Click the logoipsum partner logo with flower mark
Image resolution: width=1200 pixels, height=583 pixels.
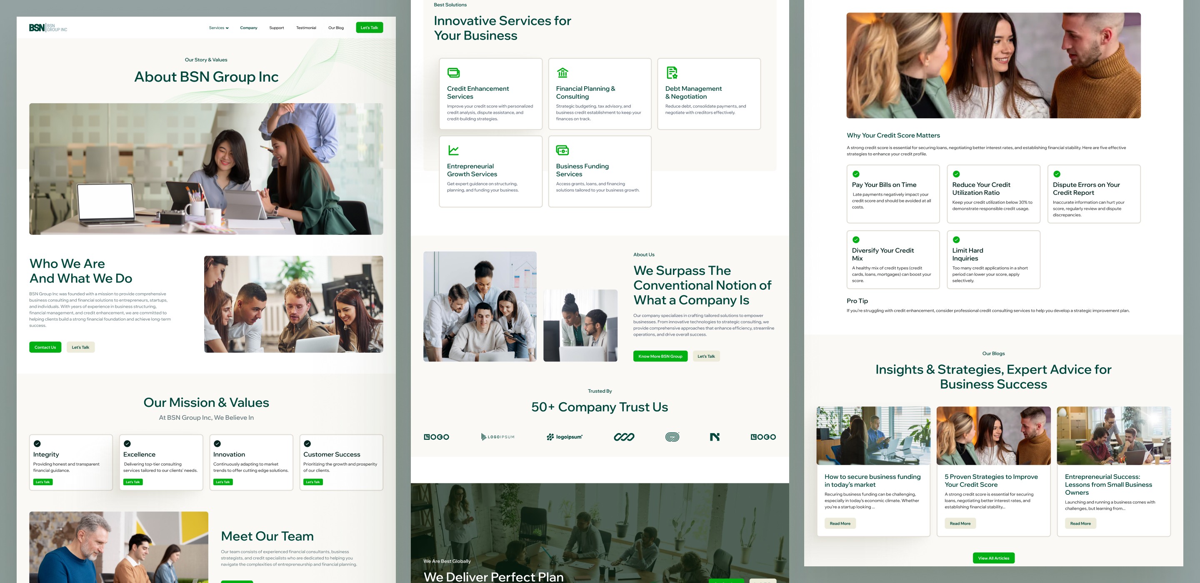coord(565,437)
